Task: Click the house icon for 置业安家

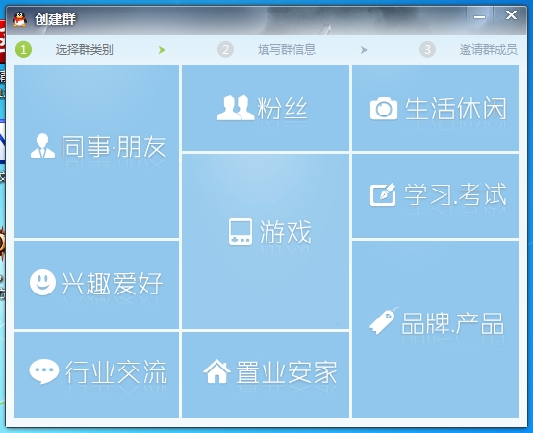Action: [216, 371]
